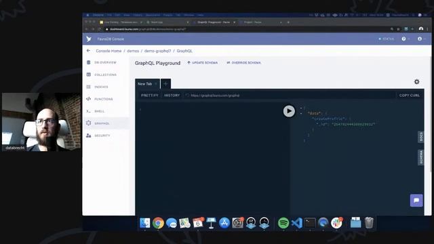Open the Indexes sidebar item
434x244 pixels.
(106, 87)
